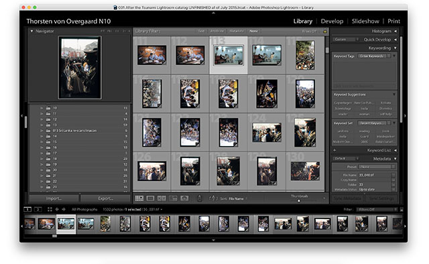
Task: Open the Metadata Preset dropdown
Action: pos(377,167)
